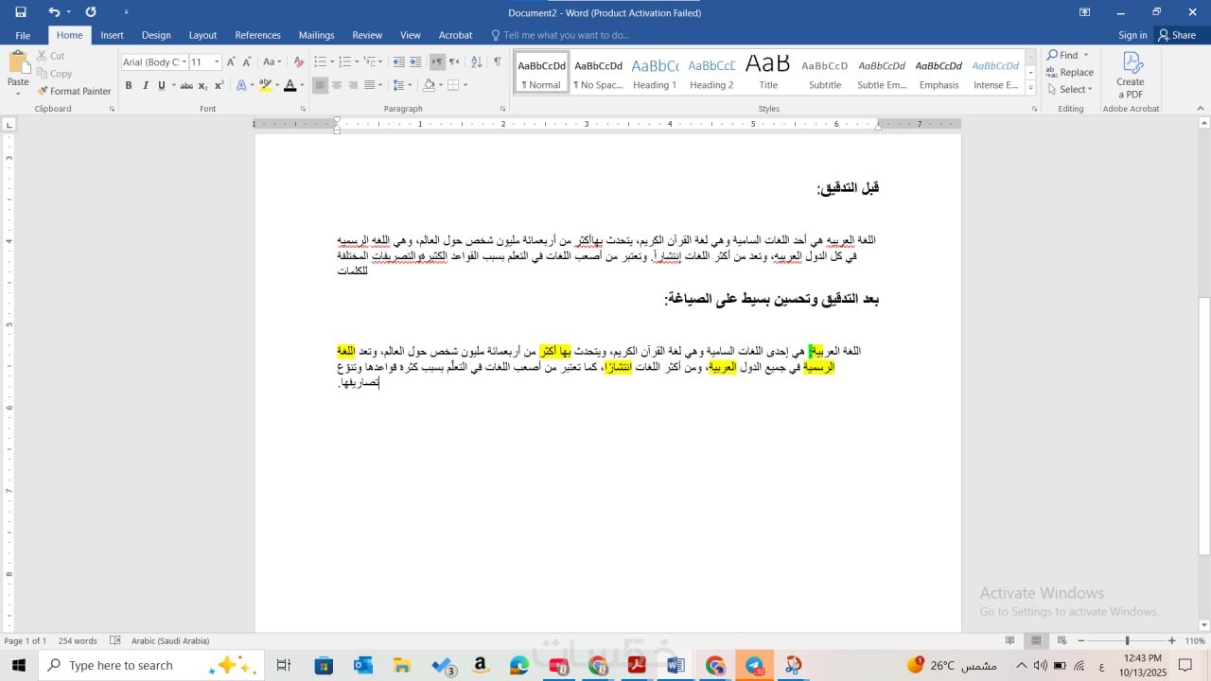Increase the paragraph indent
This screenshot has height=681, width=1211.
point(415,61)
